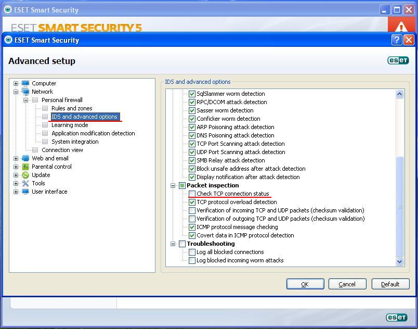This screenshot has height=329, width=418.
Task: Enable Log all blocked connections
Action: pos(192,252)
